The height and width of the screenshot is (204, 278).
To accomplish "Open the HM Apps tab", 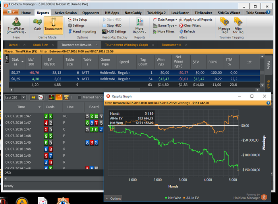I will pyautogui.click(x=112, y=13).
